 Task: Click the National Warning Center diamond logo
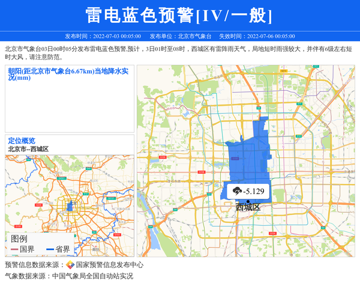pos(70,265)
